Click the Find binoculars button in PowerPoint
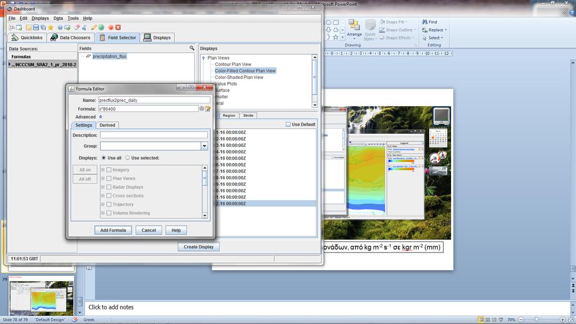Image resolution: width=576 pixels, height=324 pixels. [x=429, y=22]
